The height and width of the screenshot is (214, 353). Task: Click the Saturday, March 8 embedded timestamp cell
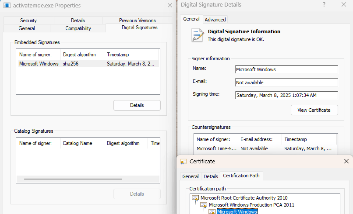tap(131, 64)
